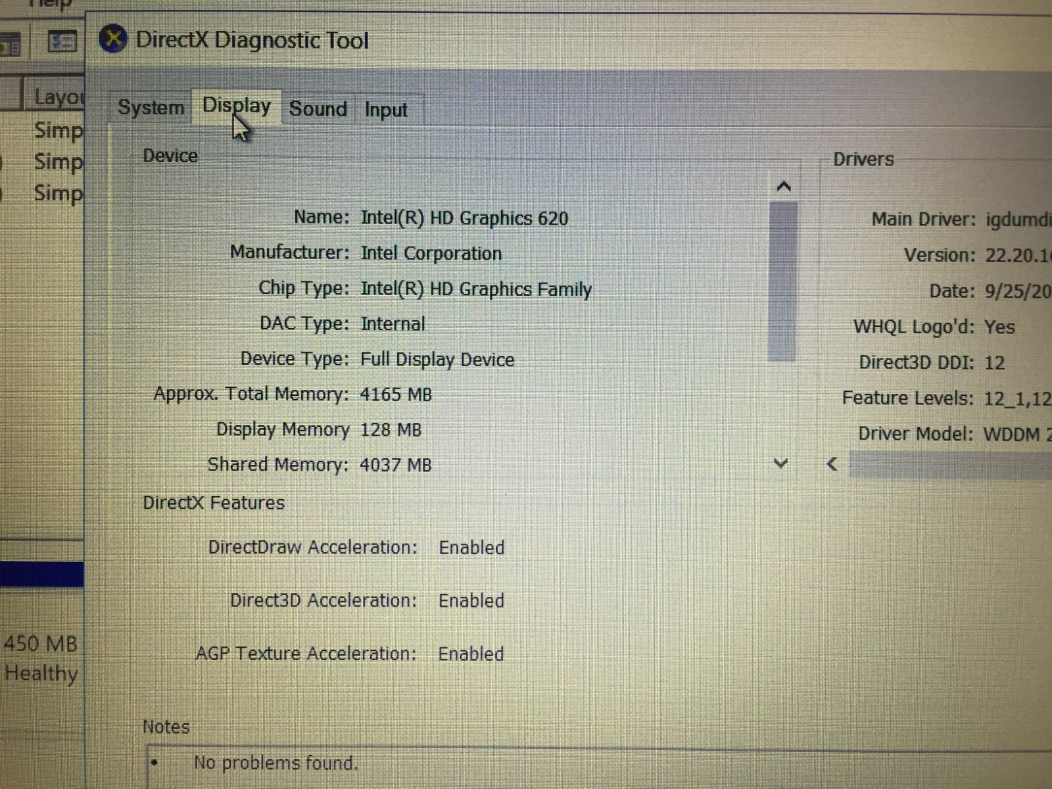Select the Display tab

click(237, 105)
